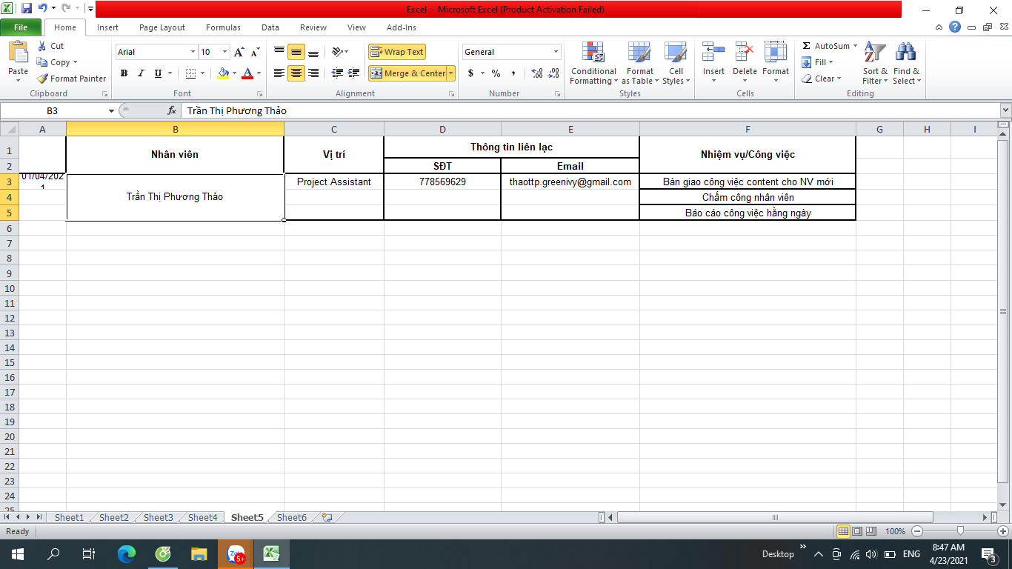This screenshot has height=569, width=1012.
Task: Click the Increase Indent icon
Action: click(355, 73)
